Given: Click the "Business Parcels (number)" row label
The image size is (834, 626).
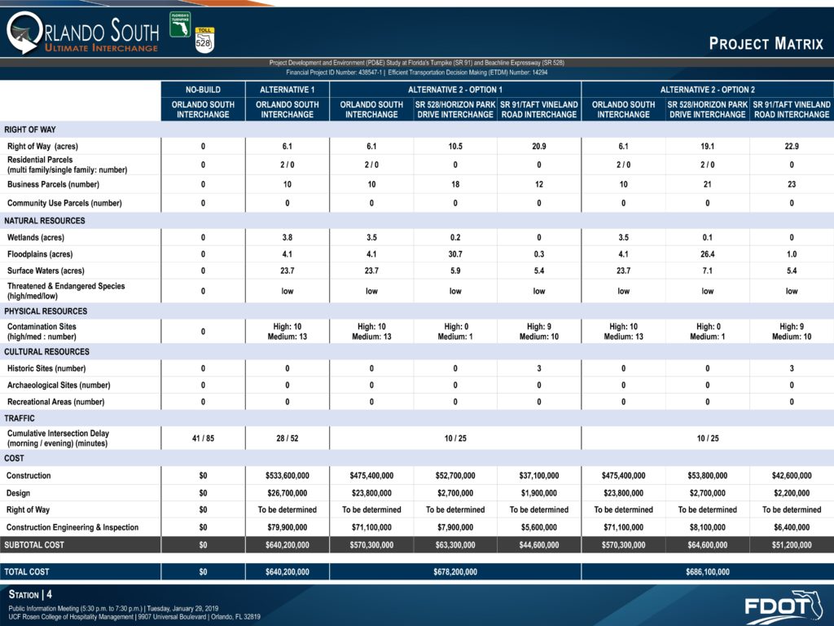Looking at the screenshot, I should [x=53, y=184].
